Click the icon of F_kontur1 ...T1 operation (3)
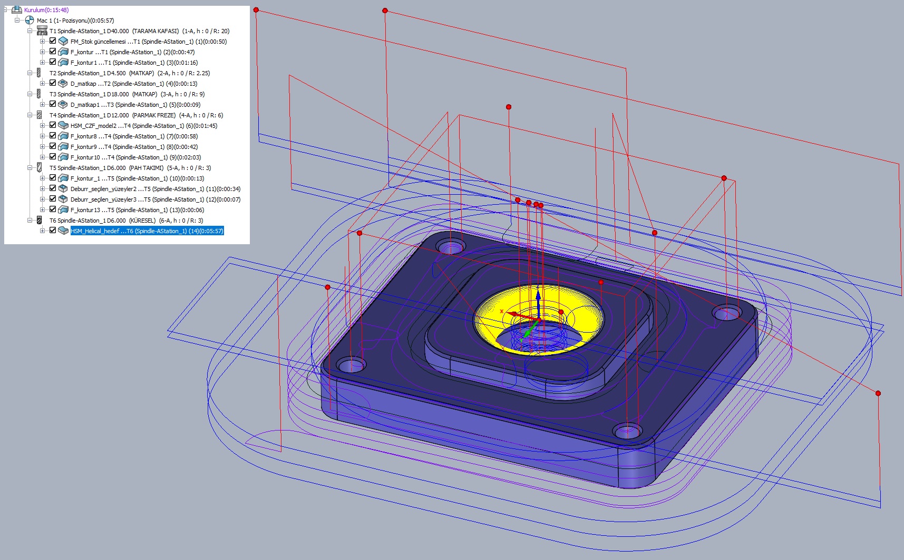Screen dimensions: 904x560 63,62
